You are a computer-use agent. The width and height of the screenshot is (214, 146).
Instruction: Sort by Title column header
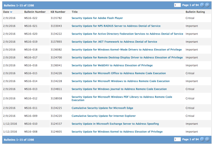(75, 12)
